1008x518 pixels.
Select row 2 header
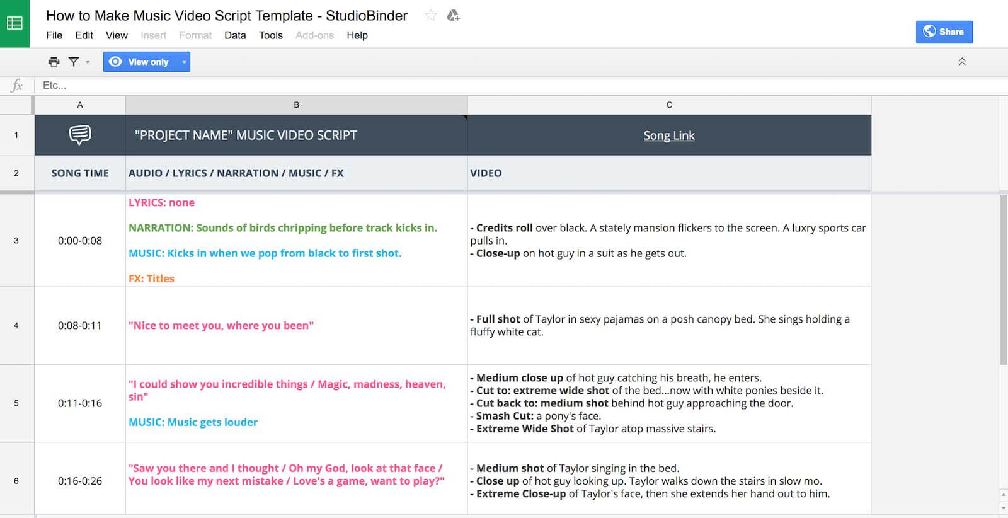[16, 173]
